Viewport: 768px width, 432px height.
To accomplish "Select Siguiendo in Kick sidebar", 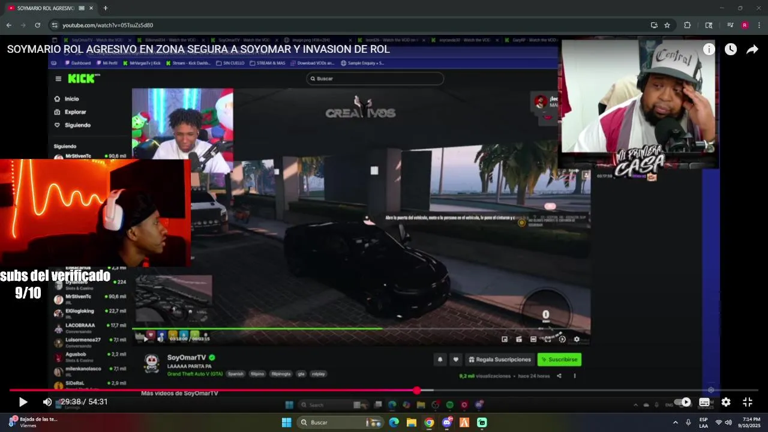I will (x=73, y=125).
